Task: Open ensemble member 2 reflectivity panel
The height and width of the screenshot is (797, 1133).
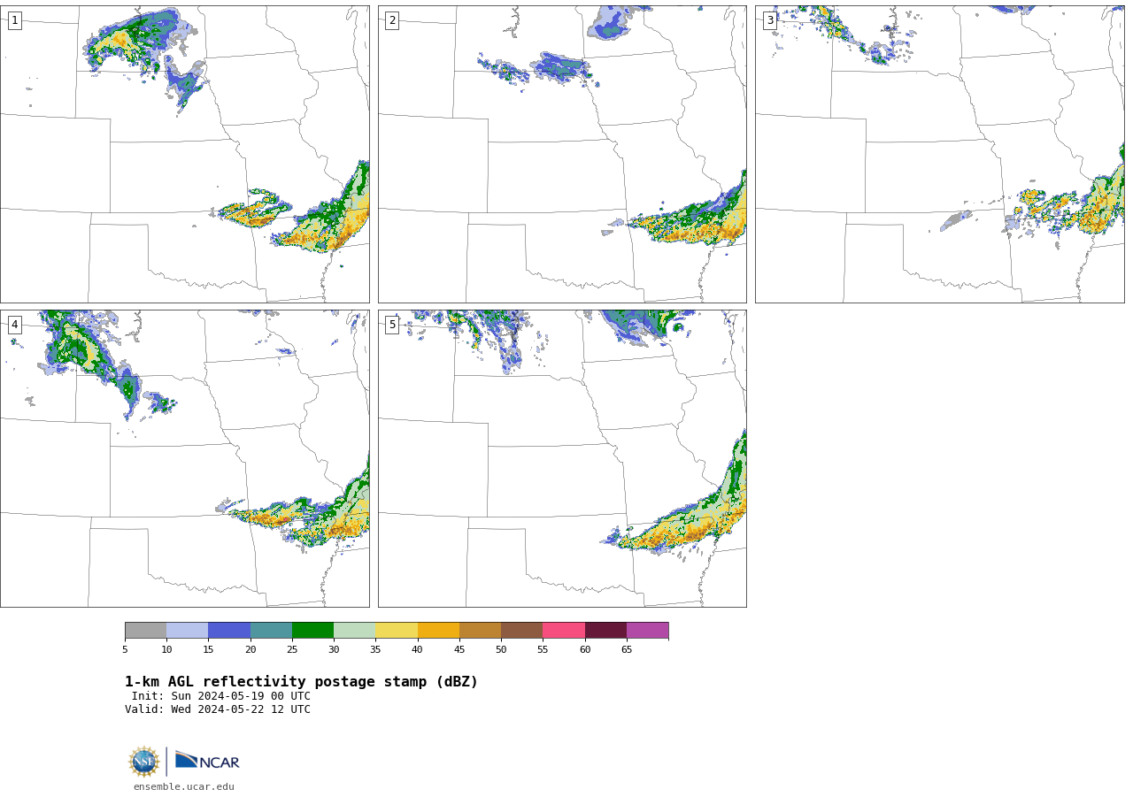Action: click(x=562, y=154)
